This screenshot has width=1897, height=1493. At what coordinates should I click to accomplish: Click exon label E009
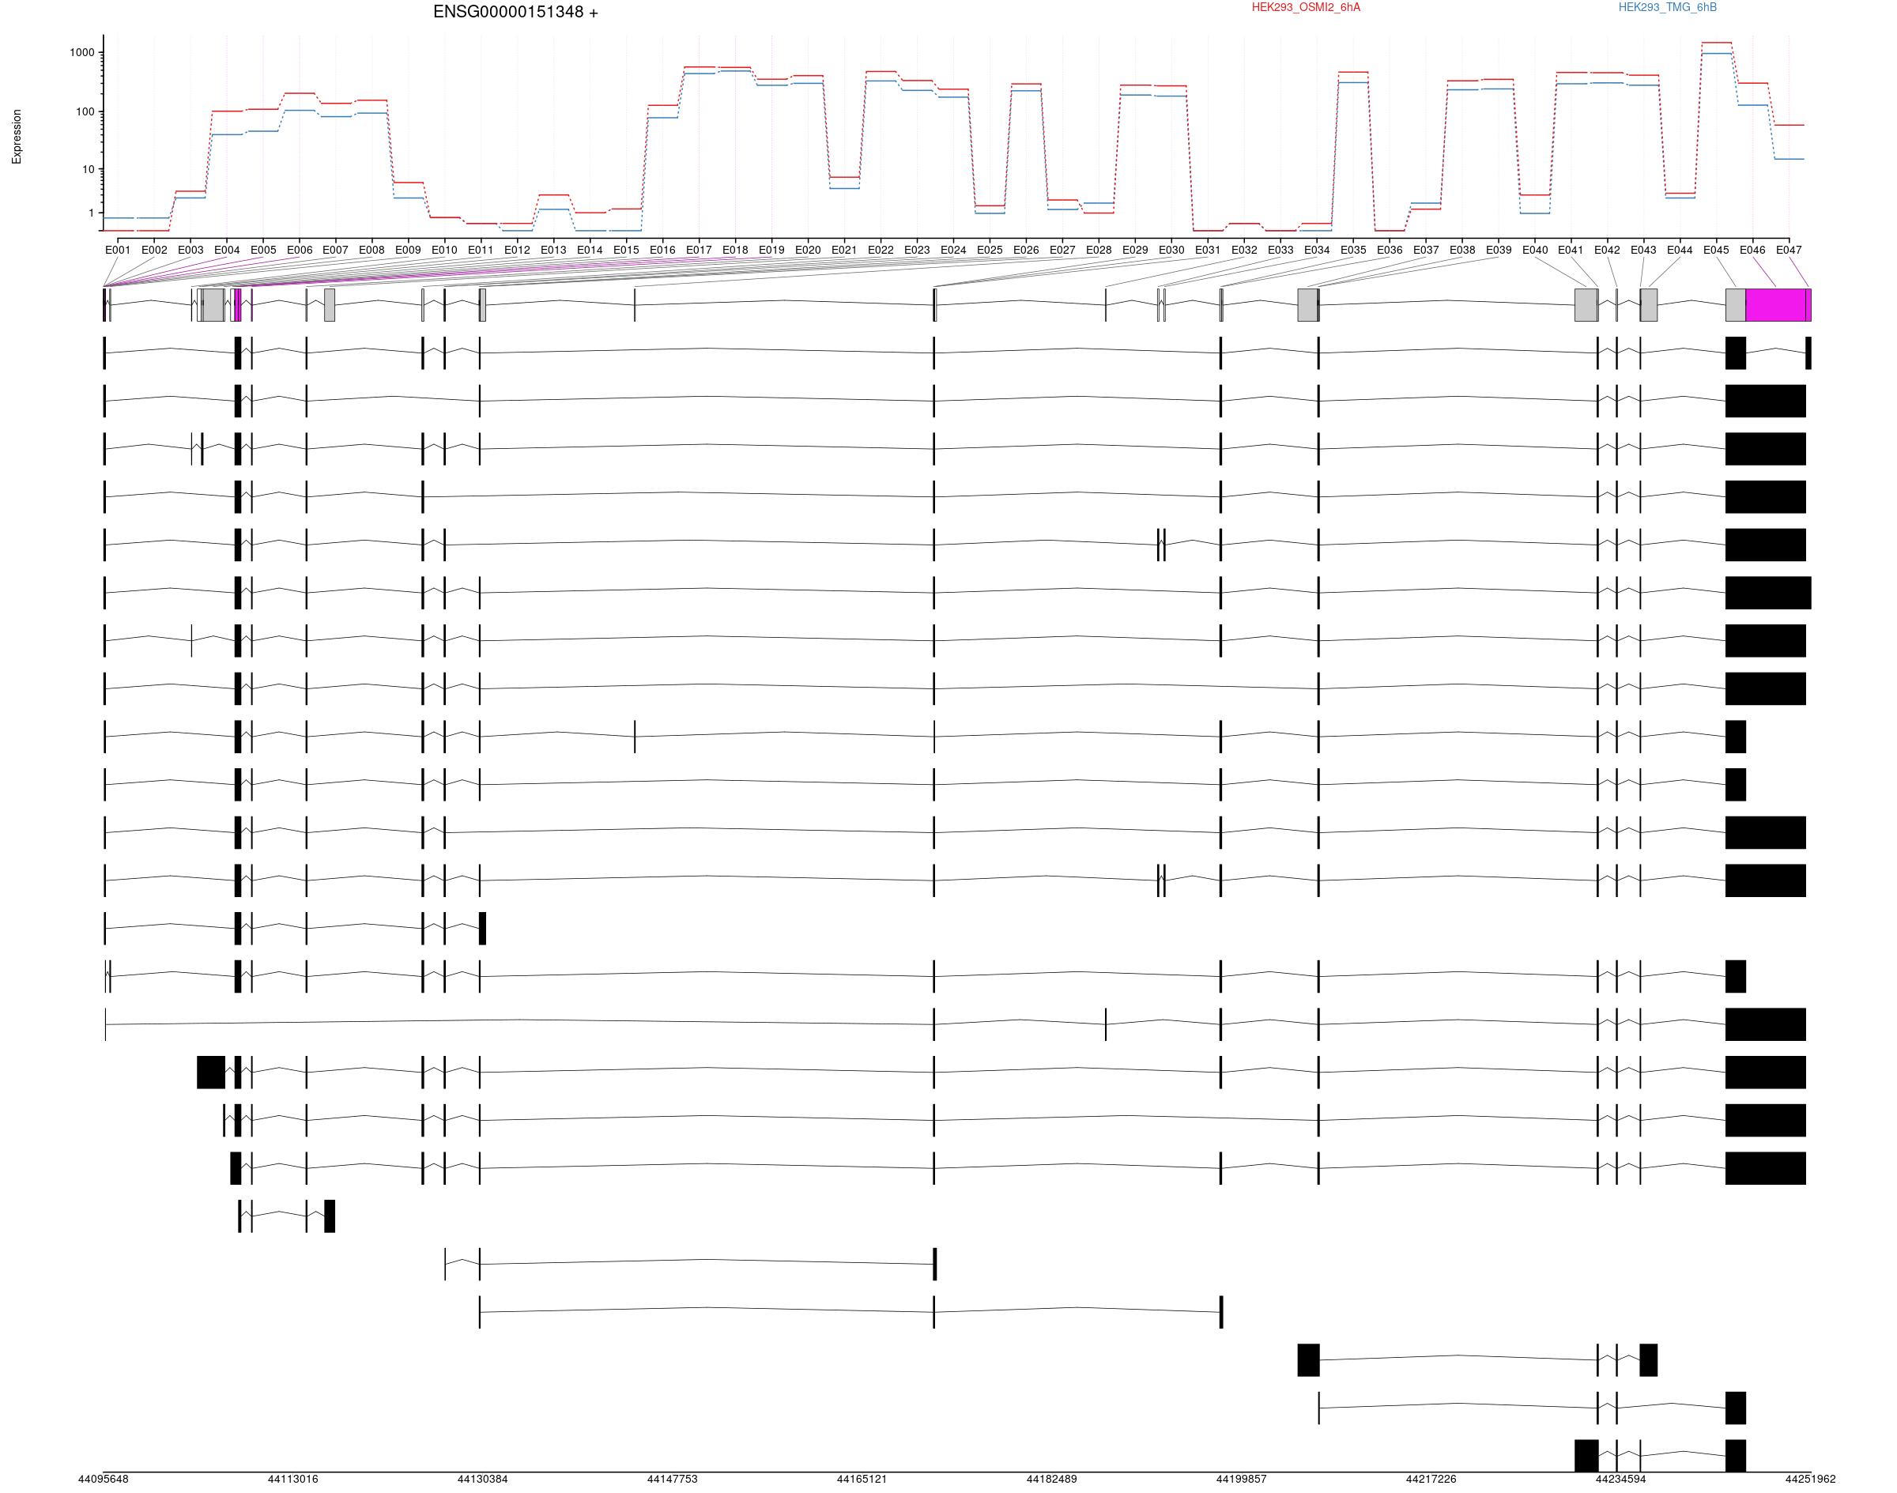click(408, 250)
